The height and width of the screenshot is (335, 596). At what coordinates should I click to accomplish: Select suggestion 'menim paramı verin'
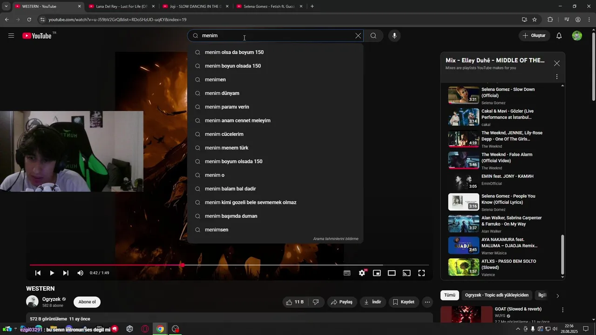click(x=275, y=107)
